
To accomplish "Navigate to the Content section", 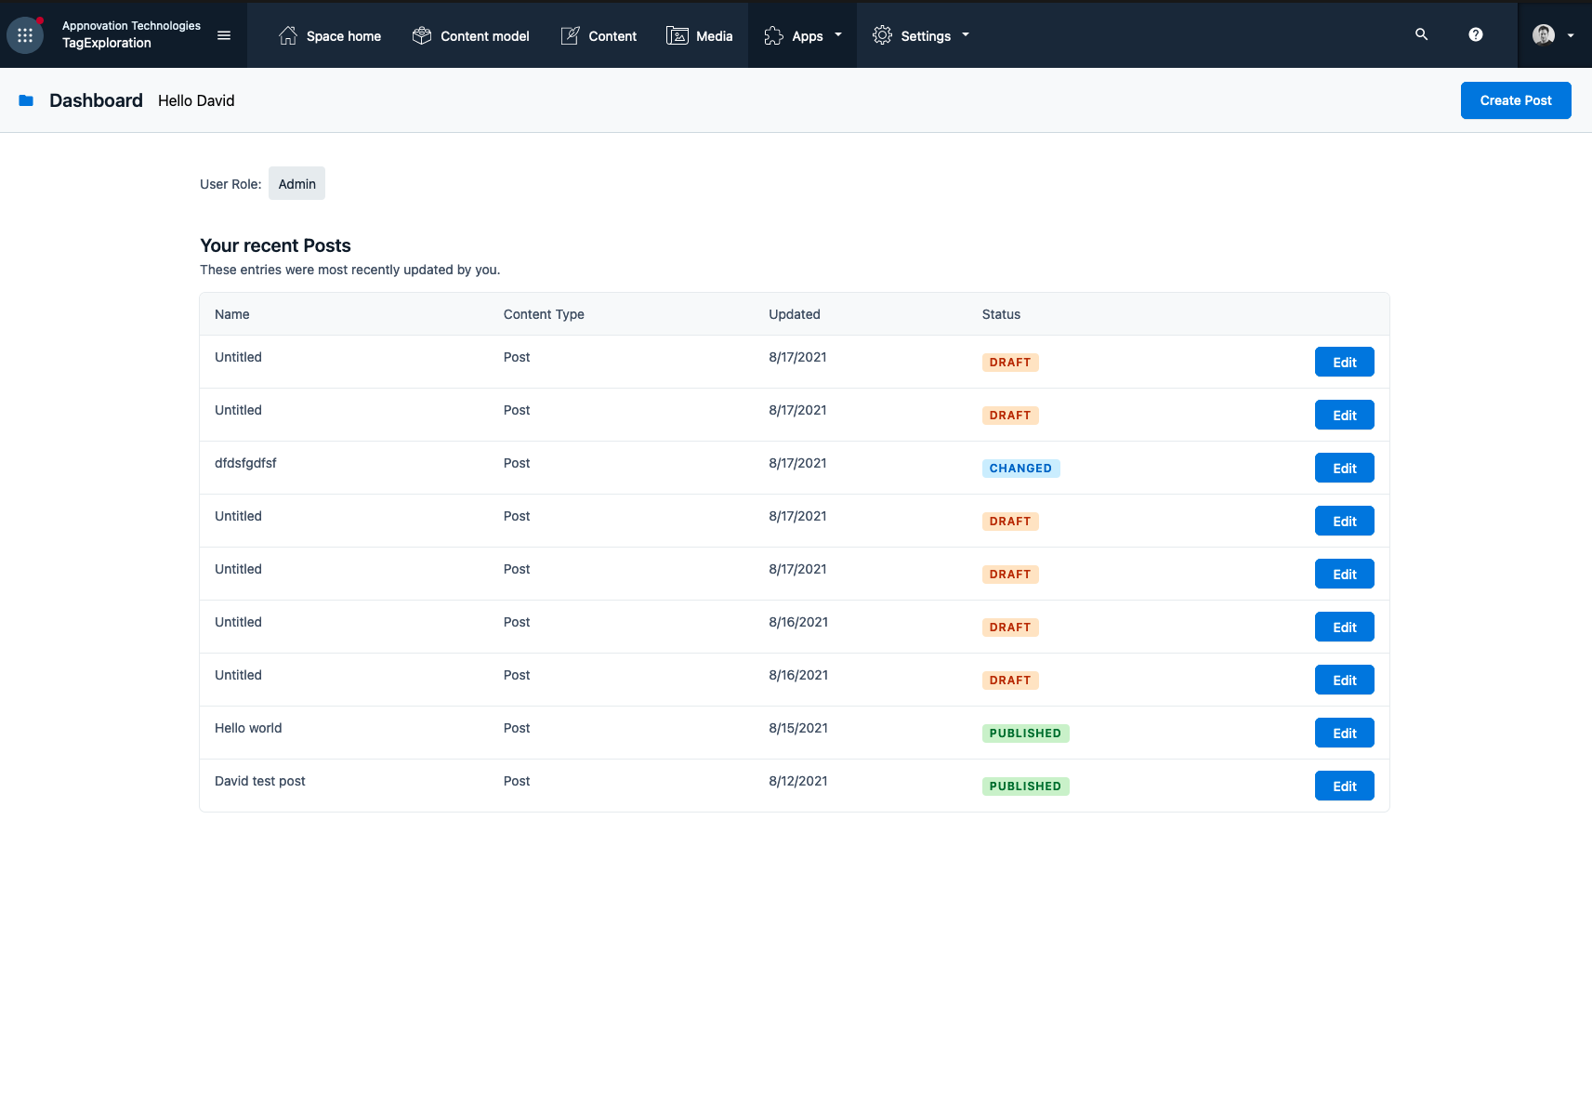I will [x=612, y=35].
